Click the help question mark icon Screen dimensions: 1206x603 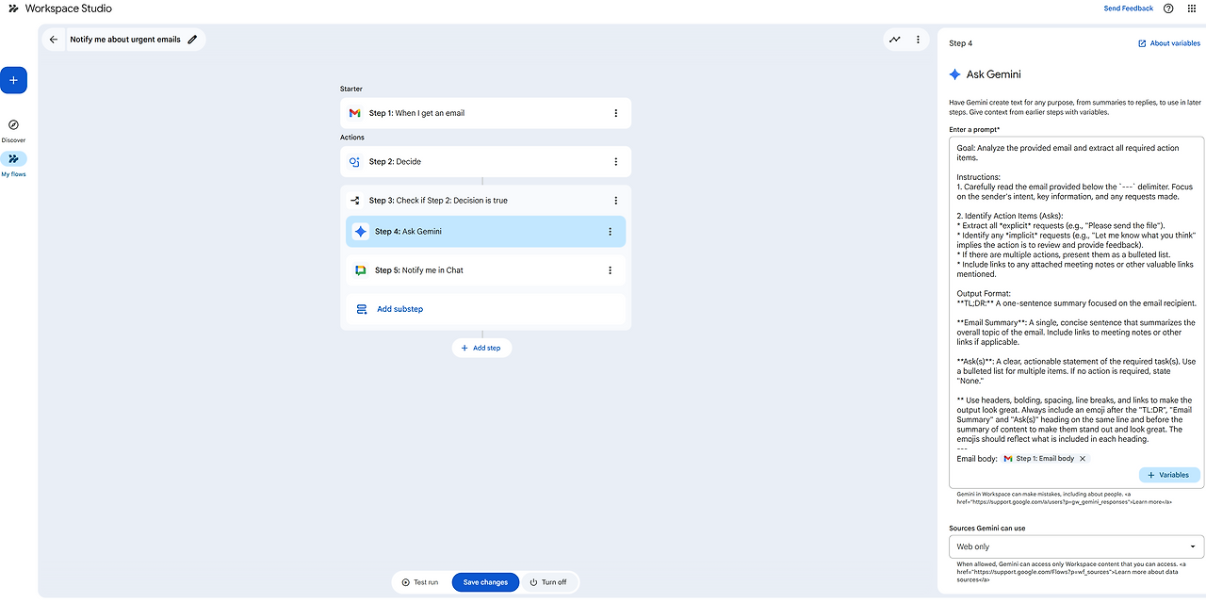[x=1168, y=8]
